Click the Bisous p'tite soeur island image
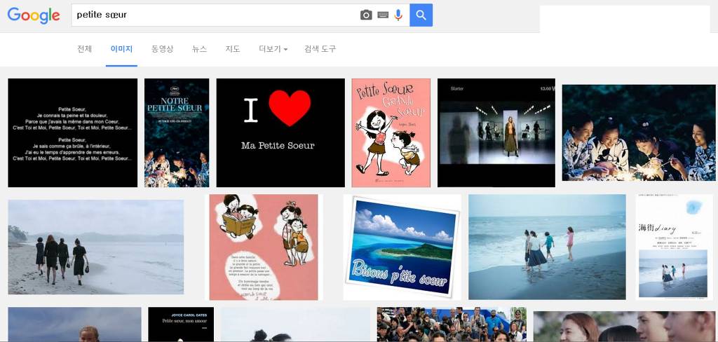718x342 pixels. (402, 247)
